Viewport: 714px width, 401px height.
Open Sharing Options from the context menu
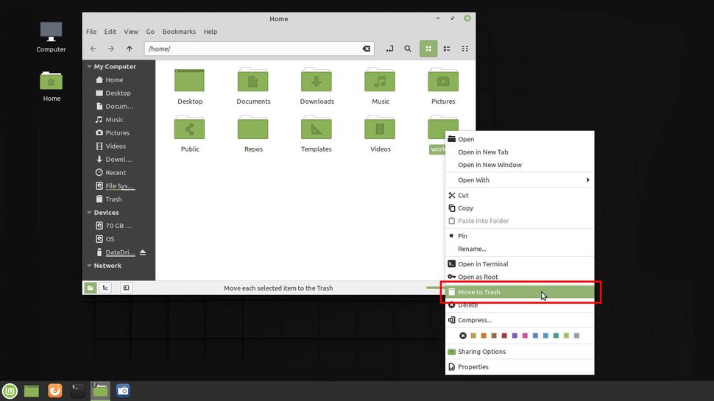(520, 352)
